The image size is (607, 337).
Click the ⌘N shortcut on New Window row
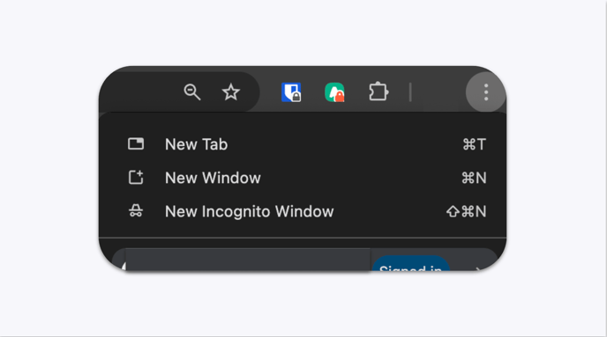click(474, 178)
